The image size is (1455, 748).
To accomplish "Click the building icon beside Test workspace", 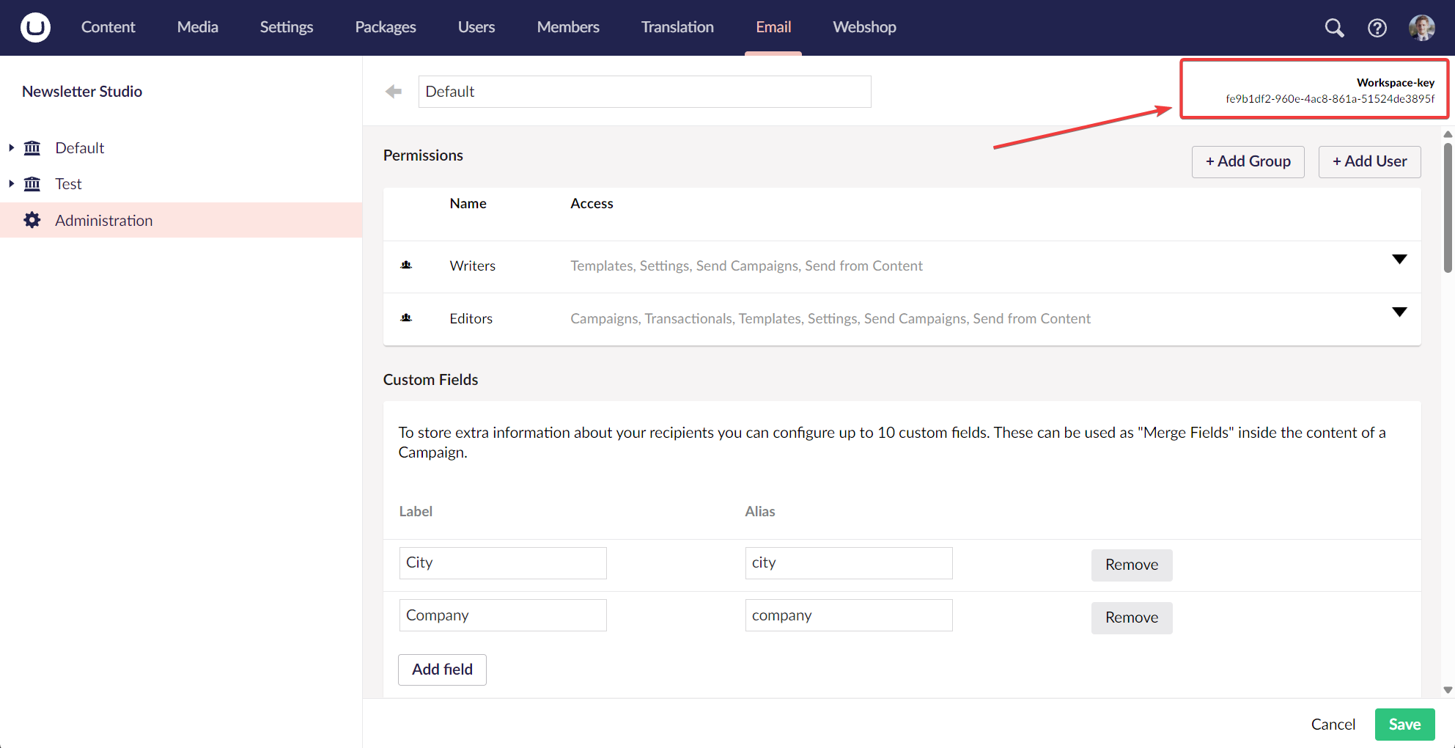I will [x=32, y=183].
